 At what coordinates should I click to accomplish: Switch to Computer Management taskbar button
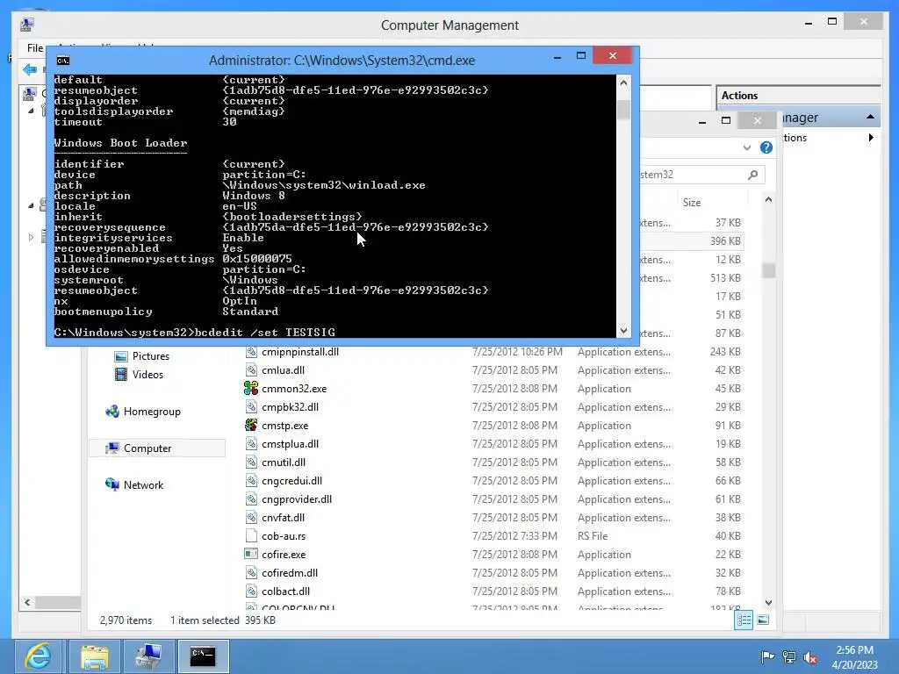pyautogui.click(x=148, y=656)
